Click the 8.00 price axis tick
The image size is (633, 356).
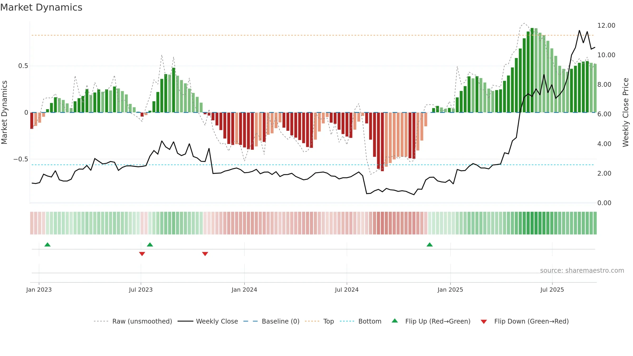click(x=604, y=85)
